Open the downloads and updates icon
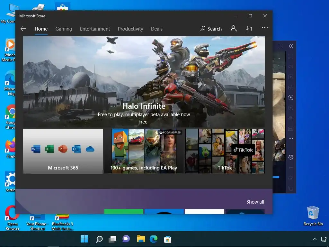Viewport: 329px width, 247px height. click(x=249, y=29)
